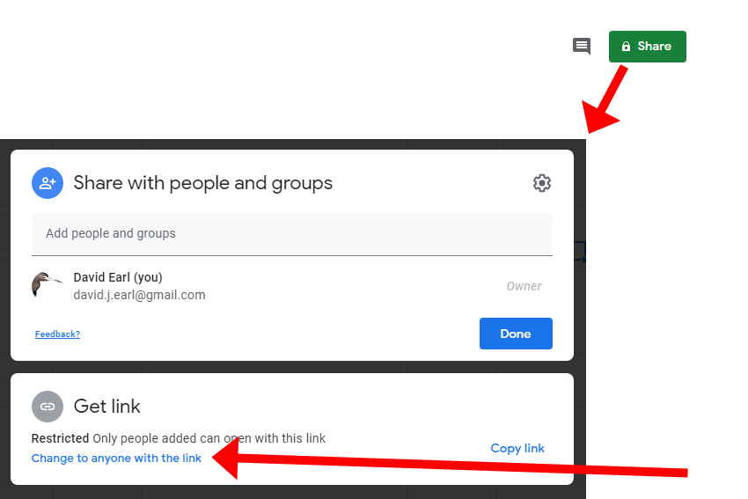Click the add-person share icon
The image size is (748, 499).
pyautogui.click(x=48, y=183)
